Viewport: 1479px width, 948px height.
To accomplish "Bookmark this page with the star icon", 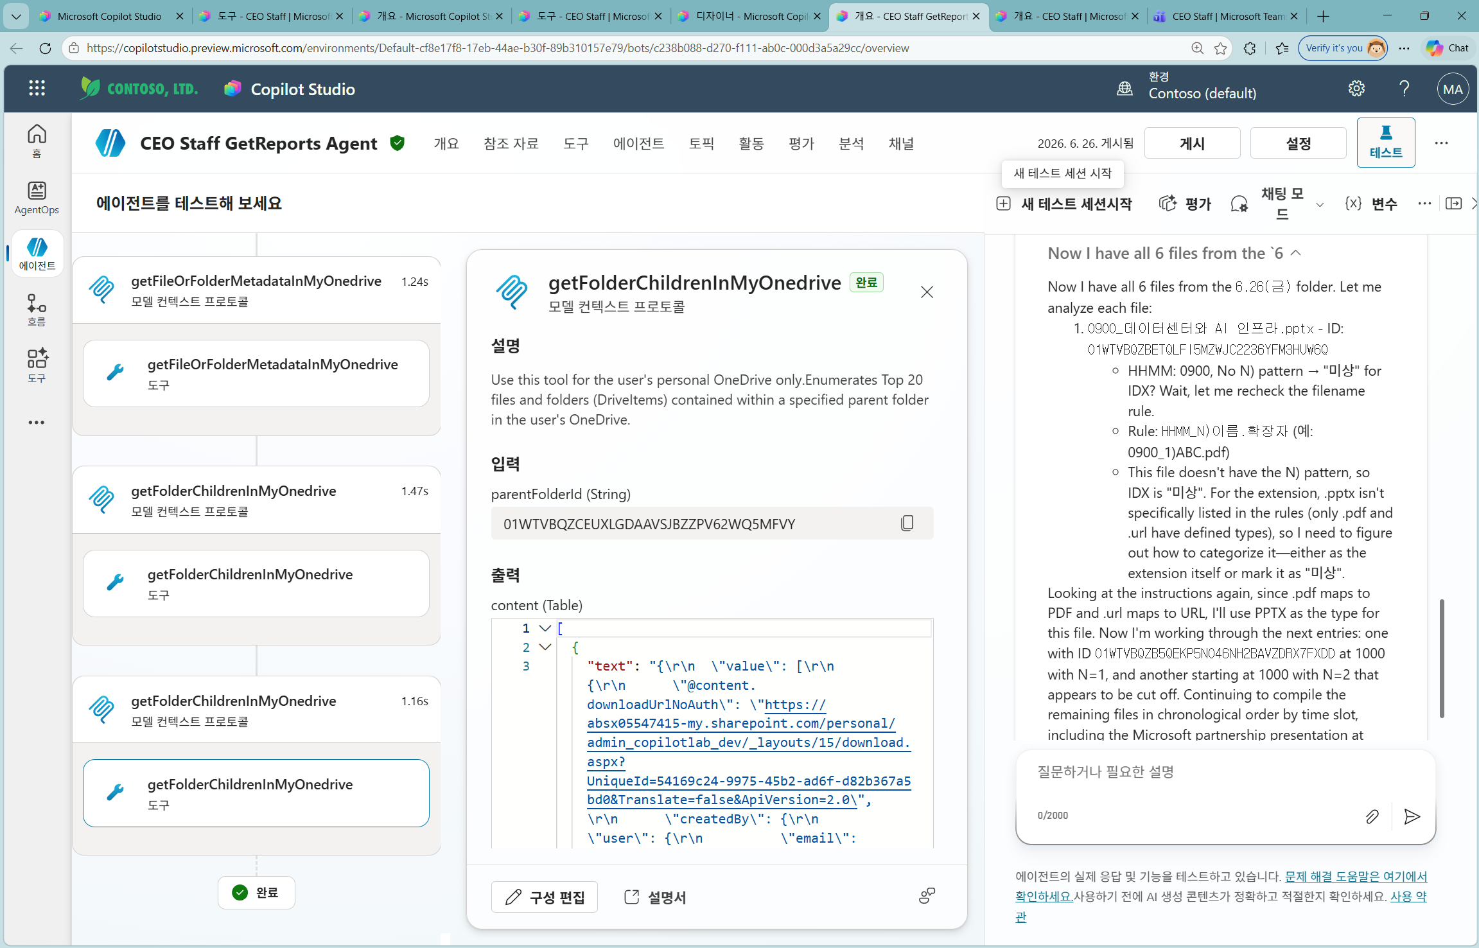I will pyautogui.click(x=1221, y=48).
